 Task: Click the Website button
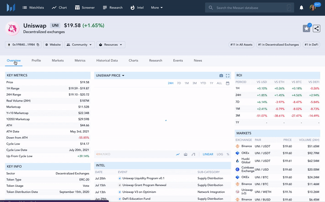click(53, 45)
